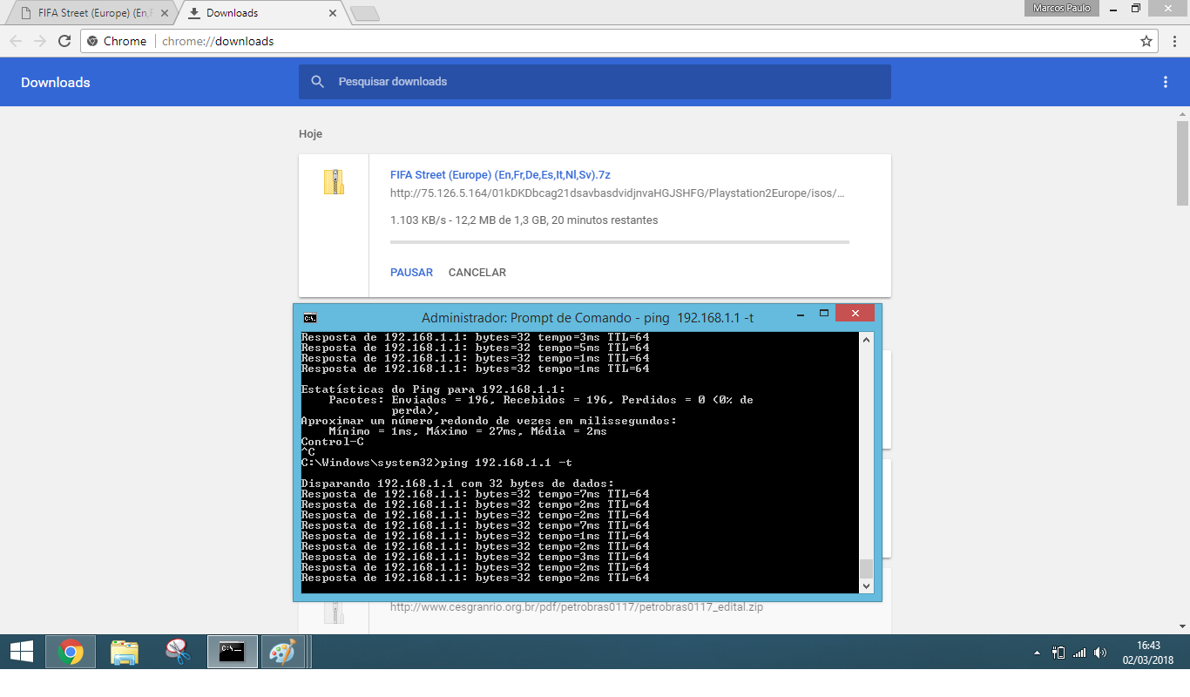Open Chrome's main three-dot menu

(1173, 41)
